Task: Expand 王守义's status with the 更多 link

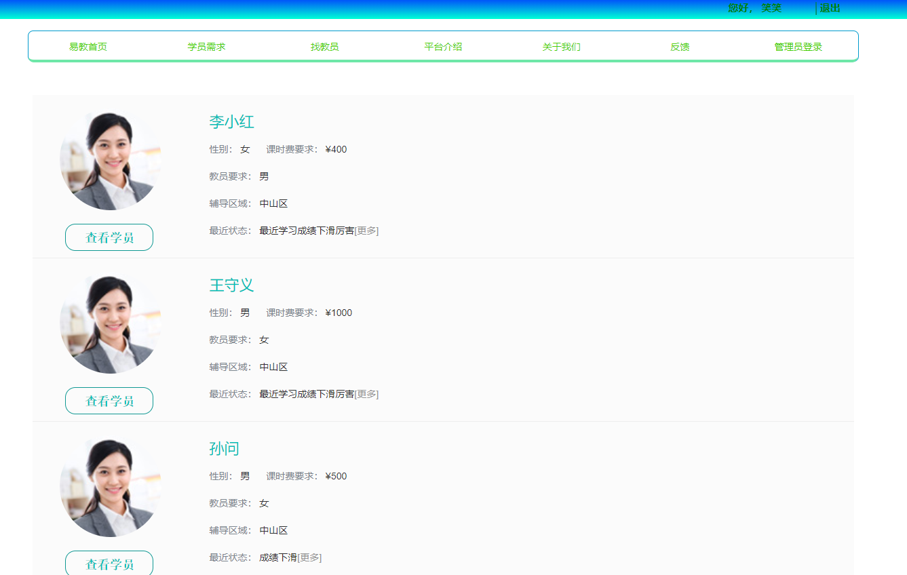Action: (367, 394)
